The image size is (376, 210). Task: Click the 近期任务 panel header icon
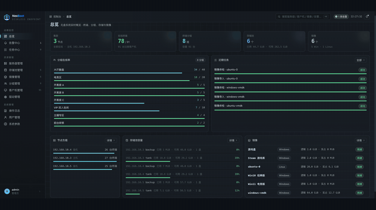coord(215,60)
